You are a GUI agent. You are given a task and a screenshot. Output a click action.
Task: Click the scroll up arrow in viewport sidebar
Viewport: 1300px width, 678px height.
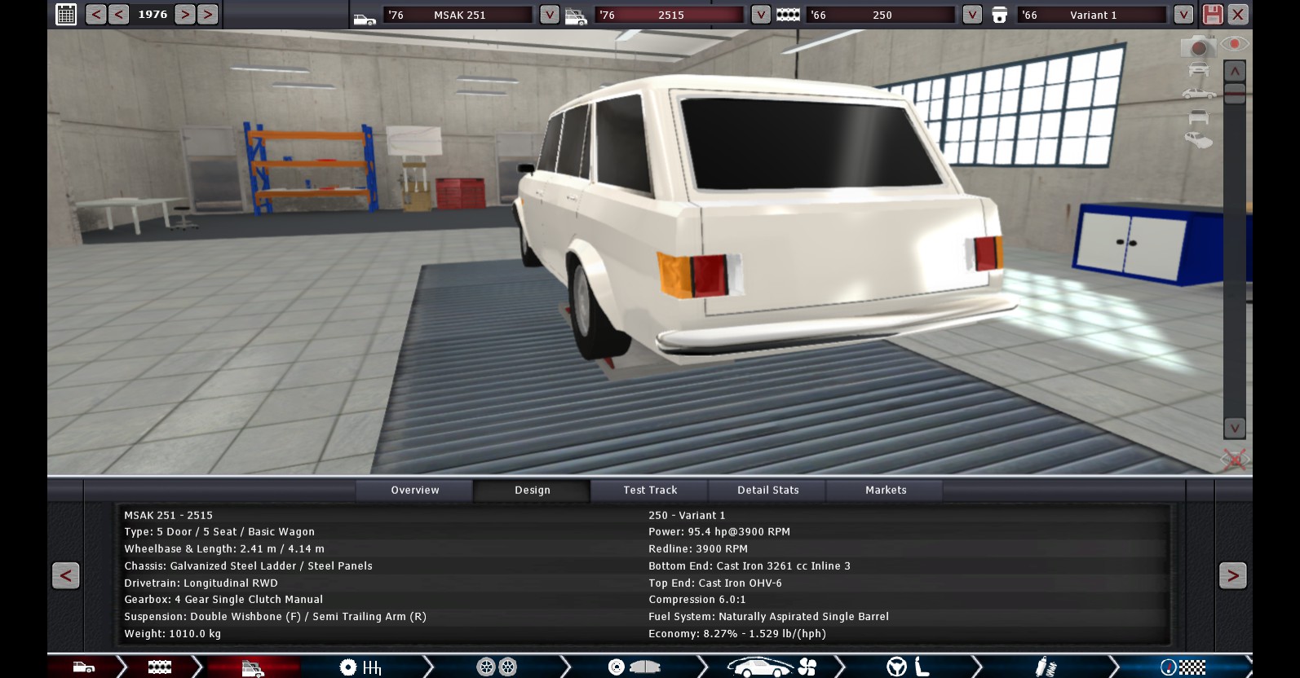(1235, 71)
